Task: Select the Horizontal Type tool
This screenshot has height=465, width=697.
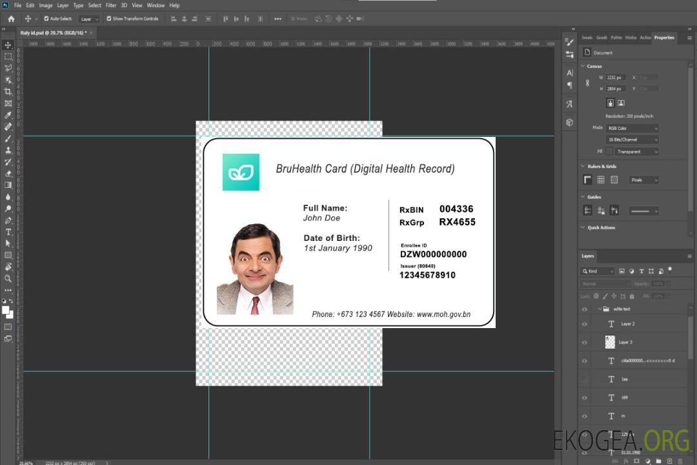Action: tap(8, 232)
